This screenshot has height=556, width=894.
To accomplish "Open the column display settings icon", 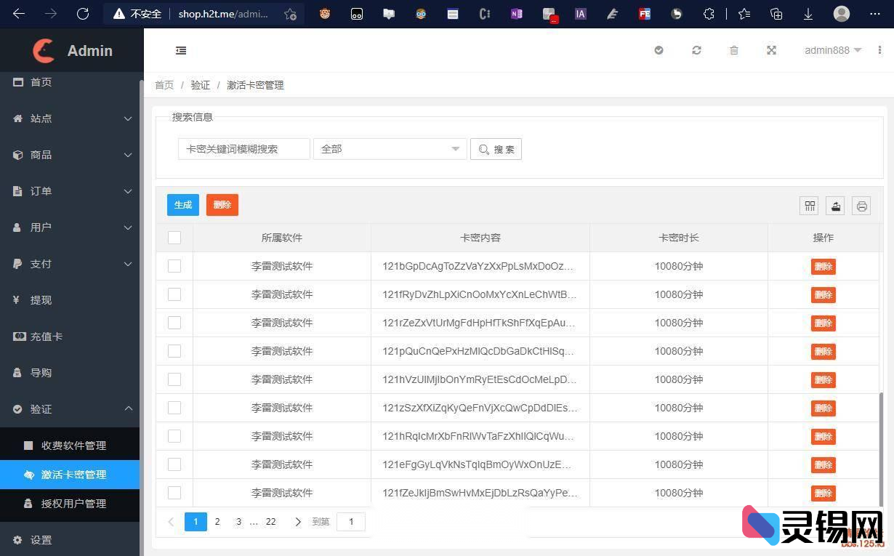I will tap(809, 206).
